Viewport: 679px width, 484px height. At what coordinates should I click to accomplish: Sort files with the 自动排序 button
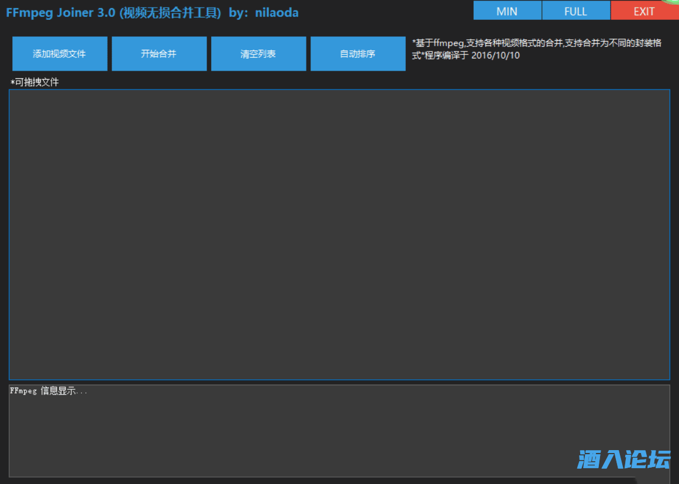point(358,54)
